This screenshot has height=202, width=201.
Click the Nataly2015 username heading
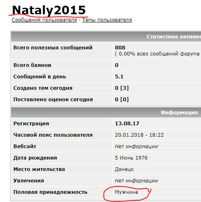point(49,10)
